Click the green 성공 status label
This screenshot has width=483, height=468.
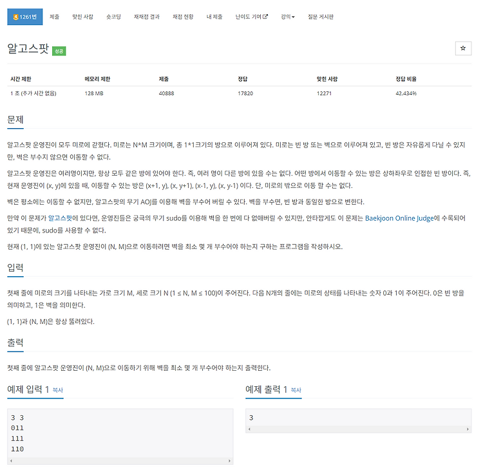tap(59, 51)
